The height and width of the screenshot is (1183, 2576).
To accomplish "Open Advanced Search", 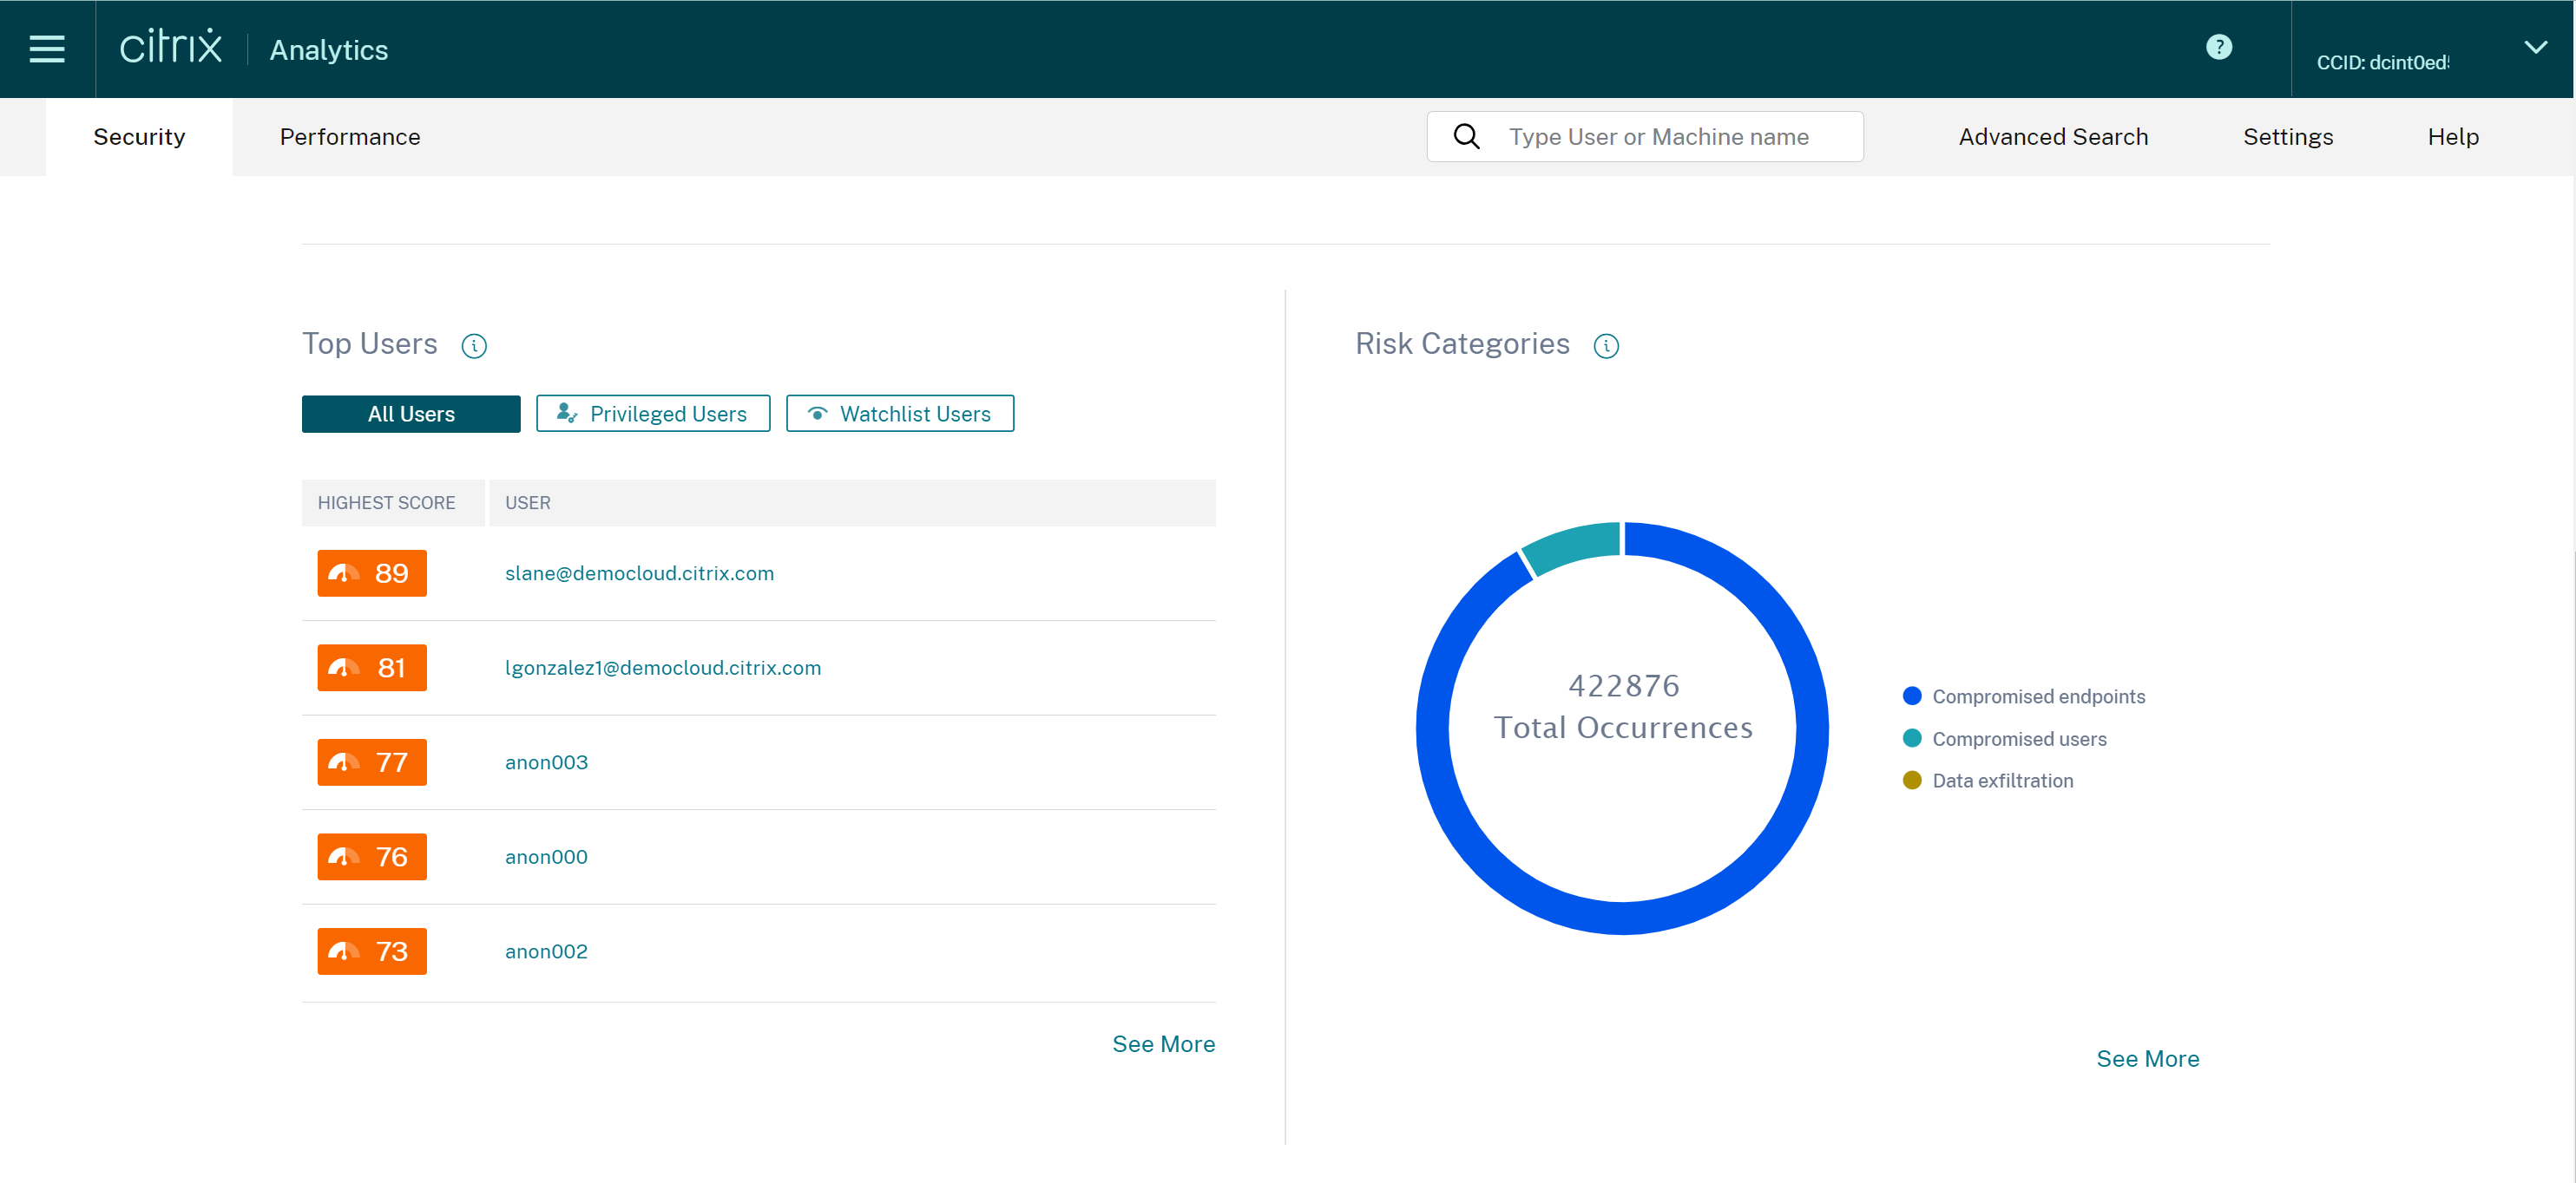I will [2052, 137].
